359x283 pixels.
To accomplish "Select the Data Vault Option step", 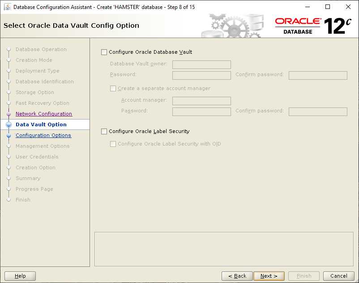I will tap(41, 124).
